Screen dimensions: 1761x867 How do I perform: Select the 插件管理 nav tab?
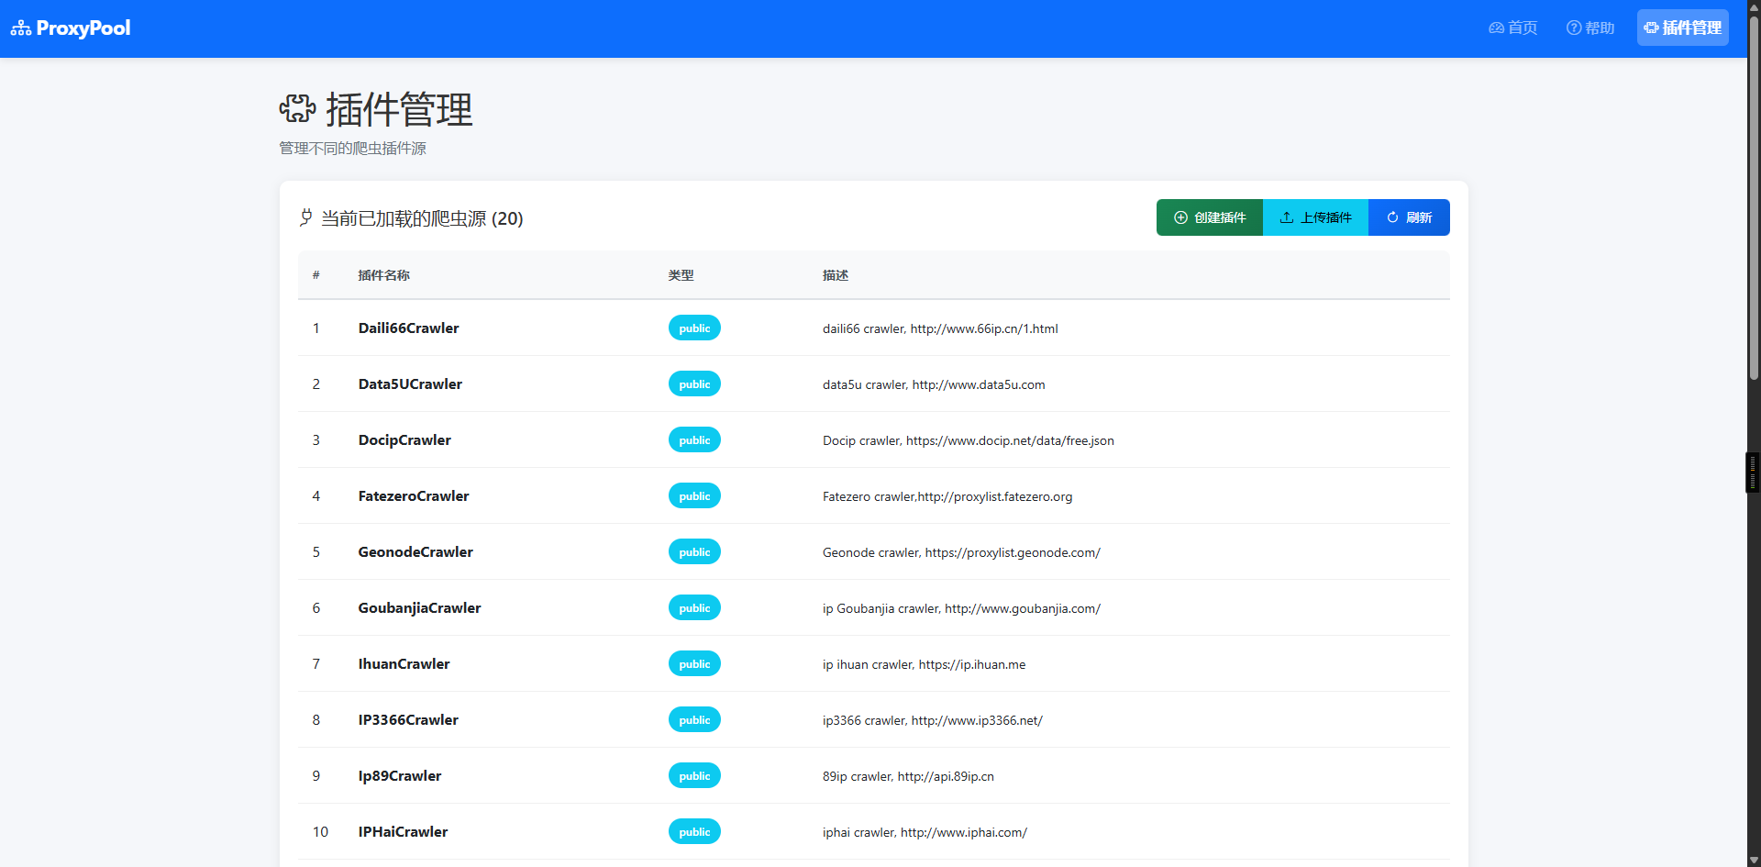click(x=1683, y=28)
